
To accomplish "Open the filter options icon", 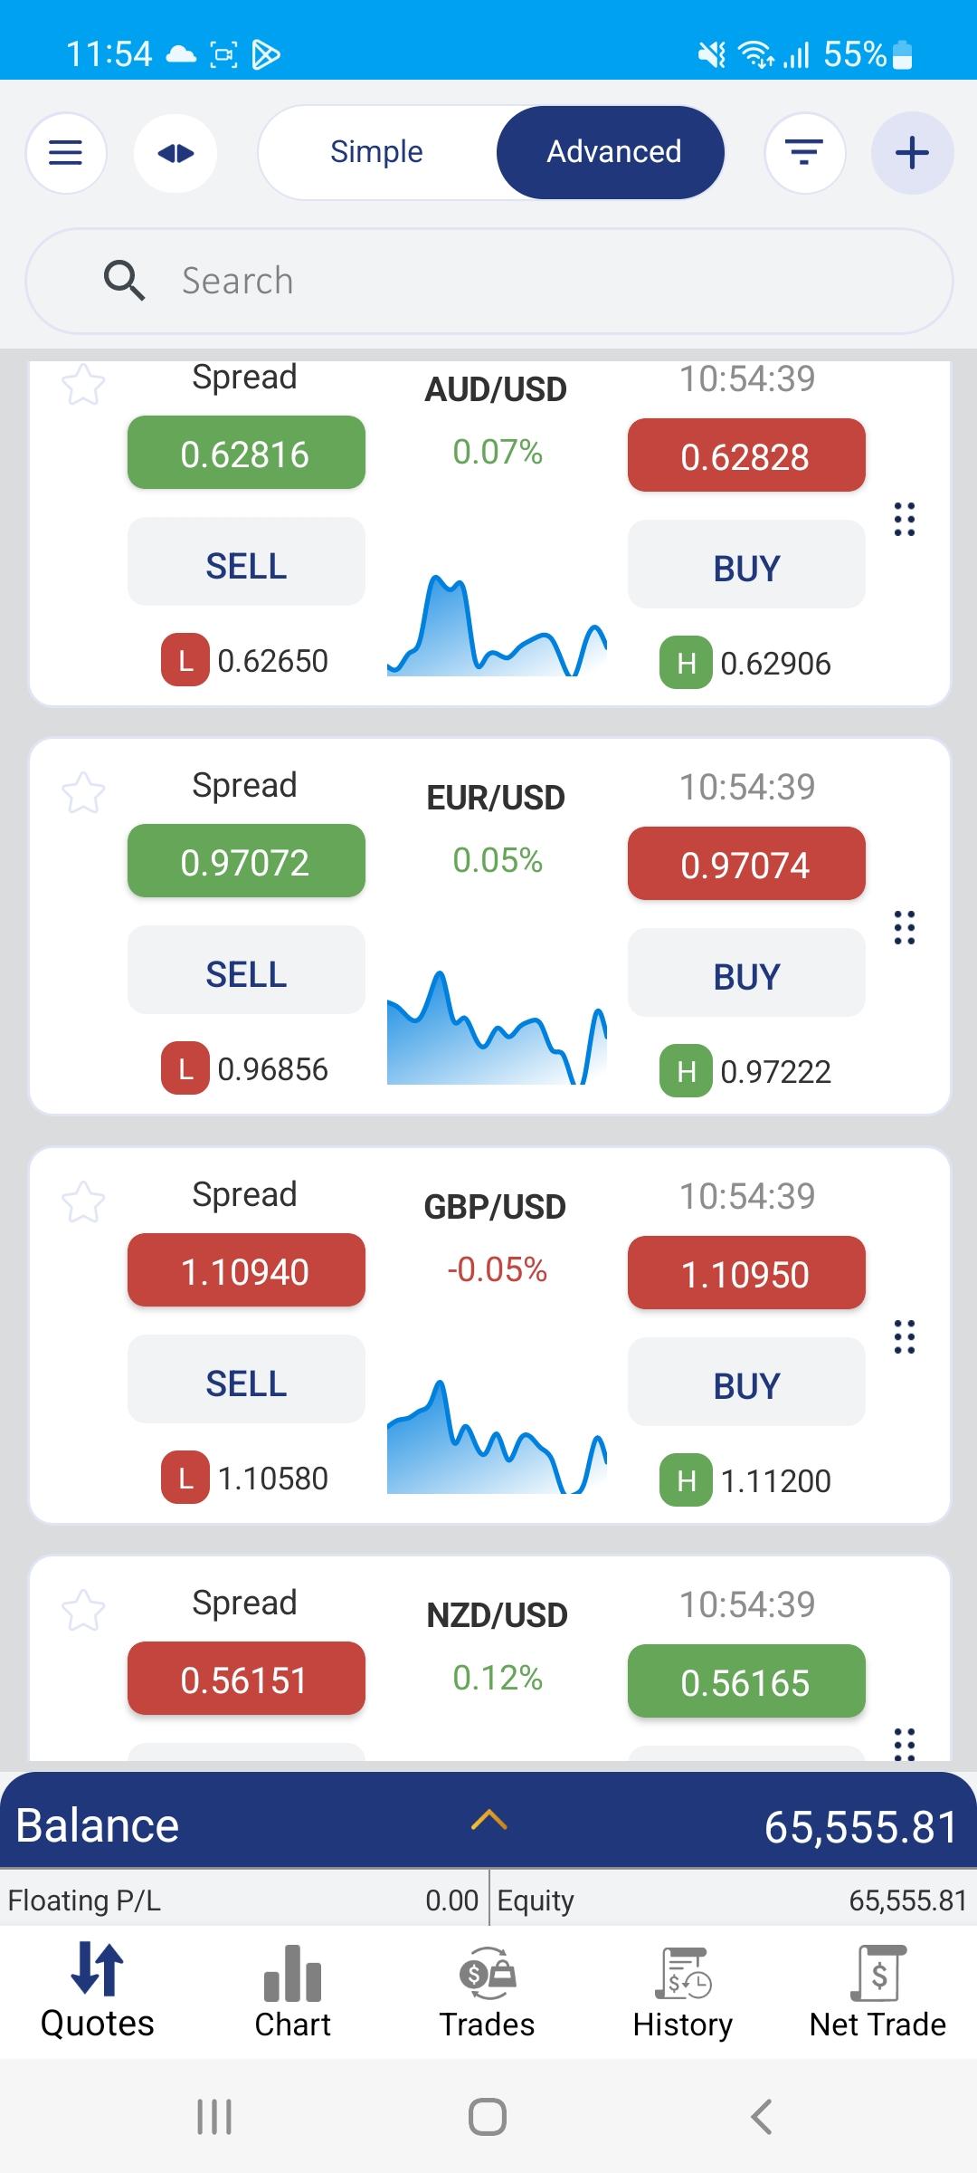I will click(804, 152).
